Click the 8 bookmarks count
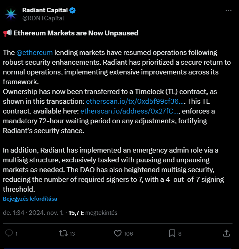Image resolution: width=239 pixels, height=249 pixels. click(180, 234)
